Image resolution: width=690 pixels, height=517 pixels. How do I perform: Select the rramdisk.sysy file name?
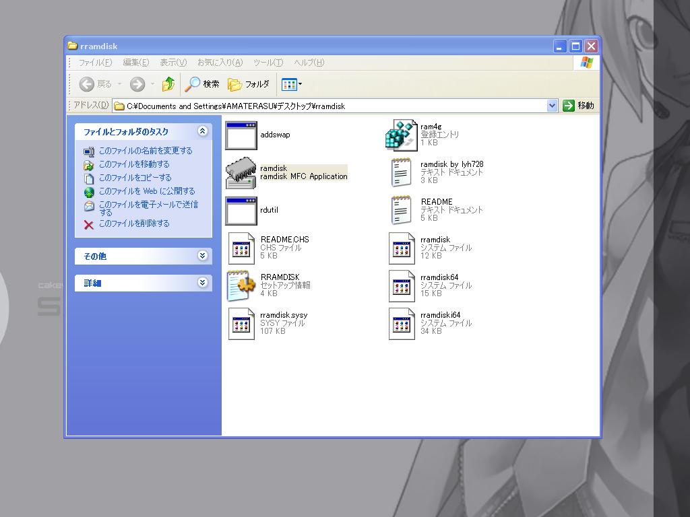pyautogui.click(x=284, y=315)
